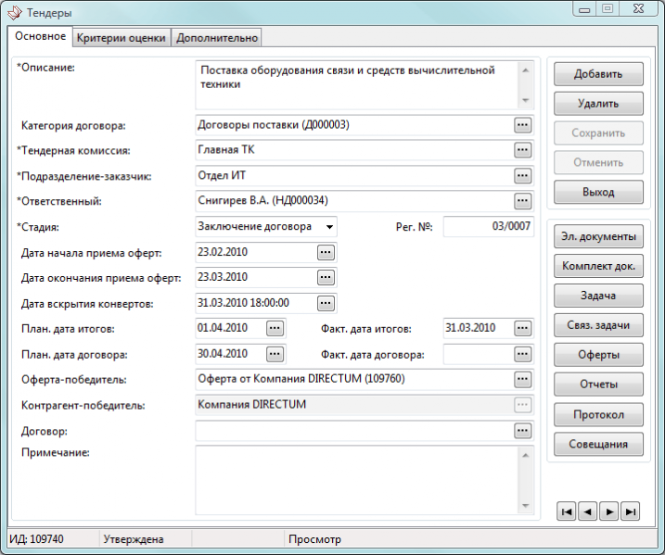Expand the Стадия dropdown list
The height and width of the screenshot is (555, 665).
coord(328,226)
